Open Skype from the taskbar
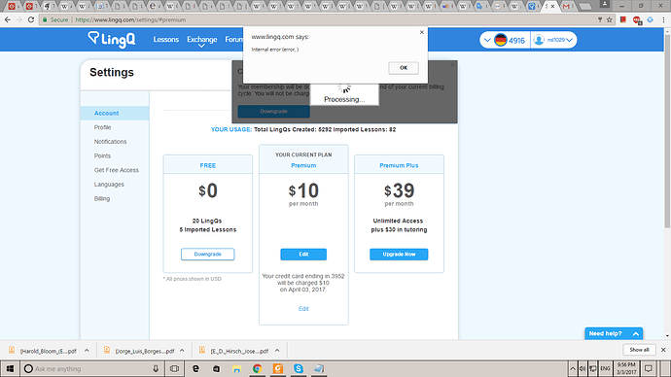Screen dimensions: 671x377 coord(299,368)
